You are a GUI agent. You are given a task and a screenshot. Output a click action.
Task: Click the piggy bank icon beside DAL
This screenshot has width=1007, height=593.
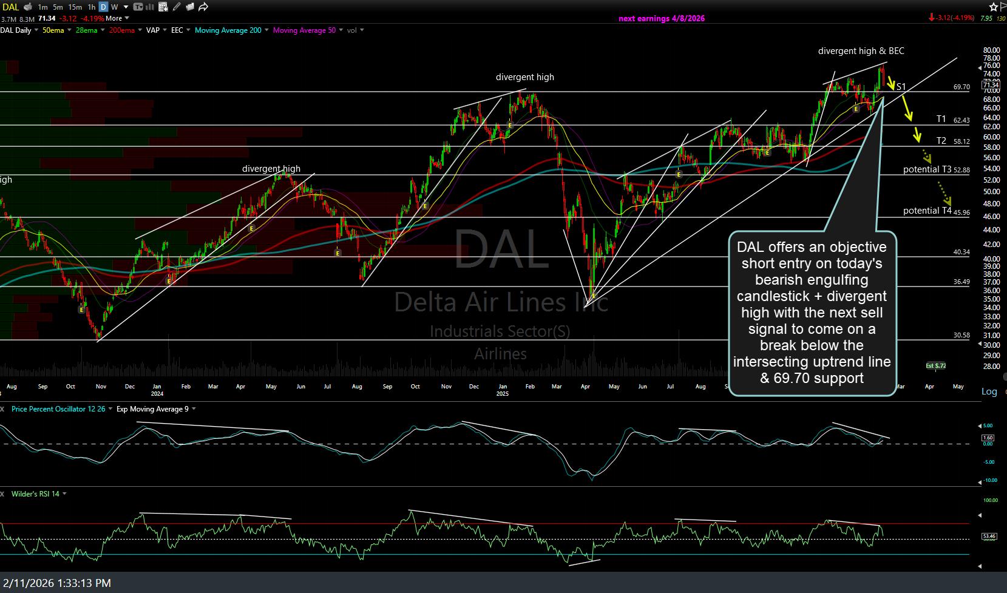tap(27, 7)
